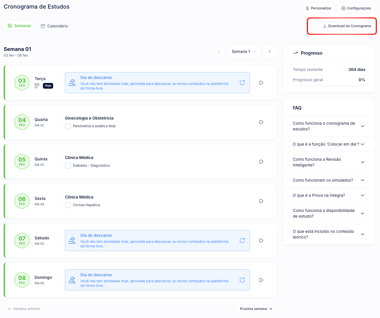Viewport: 380px width, 318px height.
Task: Click the Progresso geral progress bar
Action: (x=329, y=86)
